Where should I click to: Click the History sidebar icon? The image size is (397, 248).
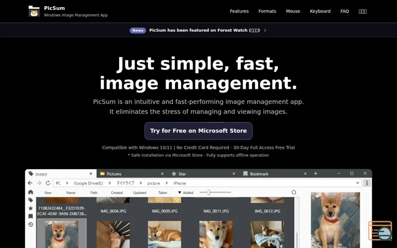(31, 225)
